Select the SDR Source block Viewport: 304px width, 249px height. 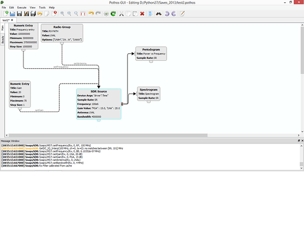click(98, 104)
